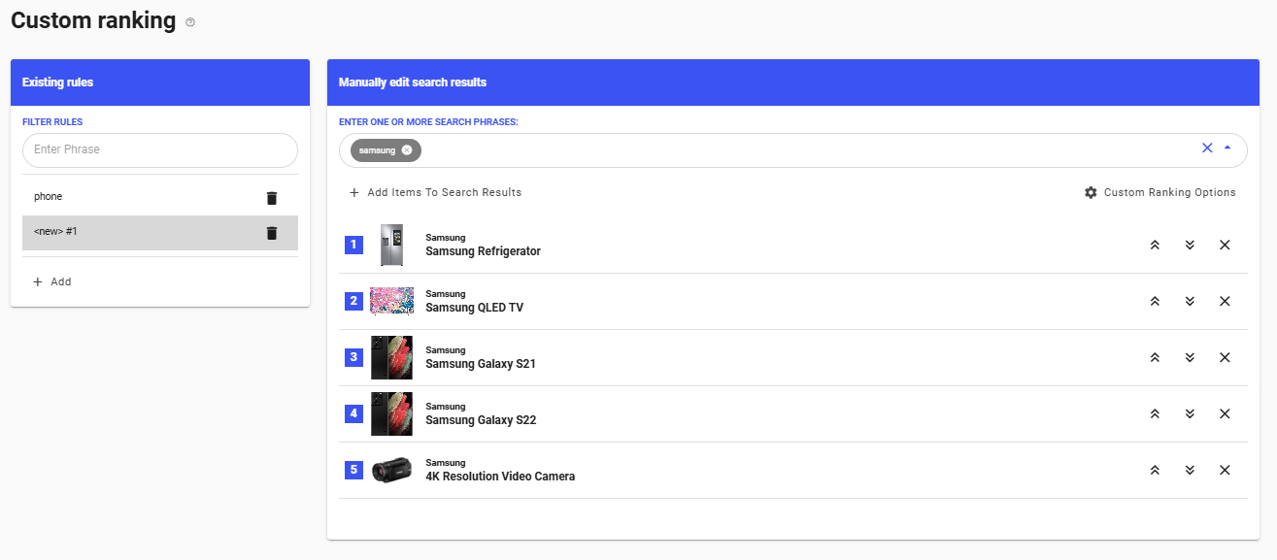
Task: Click Add Items To Search Results
Action: (434, 192)
